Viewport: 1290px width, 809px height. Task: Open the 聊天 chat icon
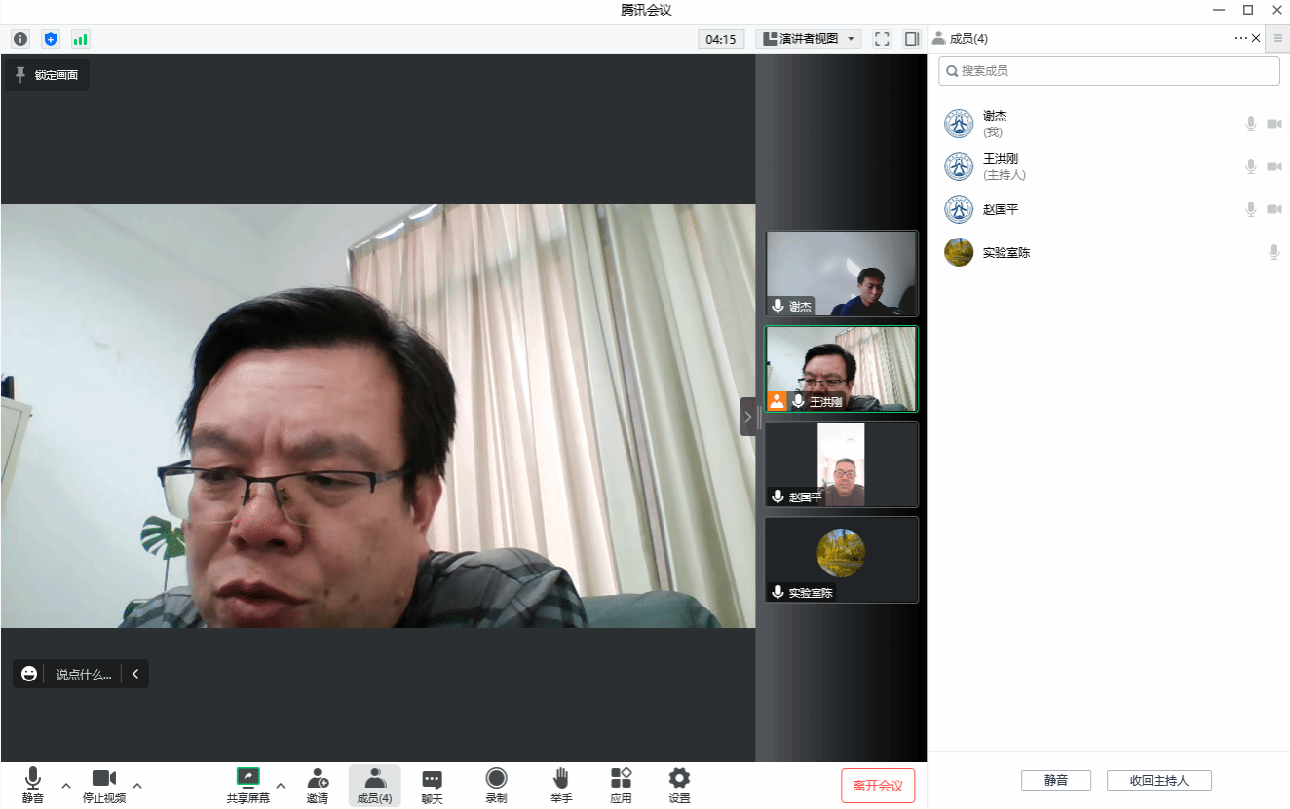[432, 785]
